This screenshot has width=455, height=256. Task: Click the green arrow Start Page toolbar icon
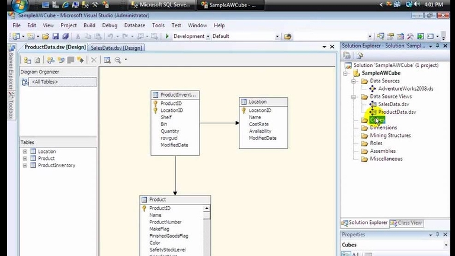click(421, 36)
